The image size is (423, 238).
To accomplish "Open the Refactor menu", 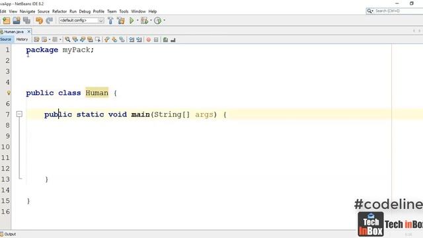I will (59, 11).
